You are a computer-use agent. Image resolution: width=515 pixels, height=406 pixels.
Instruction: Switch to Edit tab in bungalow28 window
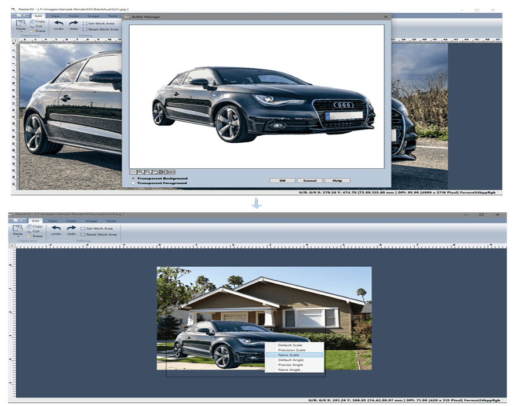click(35, 221)
